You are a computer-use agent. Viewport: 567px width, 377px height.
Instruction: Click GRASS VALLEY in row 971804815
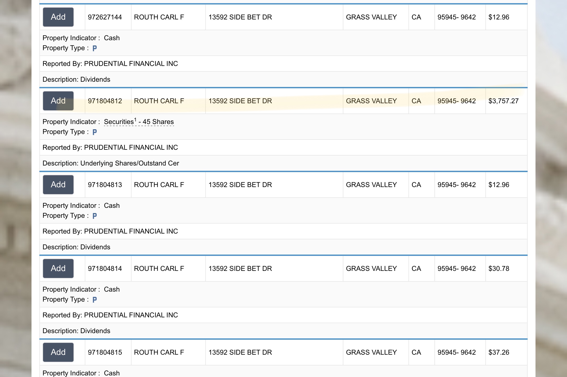tap(371, 352)
